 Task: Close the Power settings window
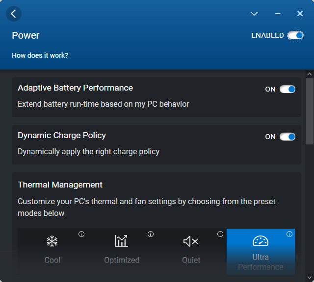click(300, 14)
